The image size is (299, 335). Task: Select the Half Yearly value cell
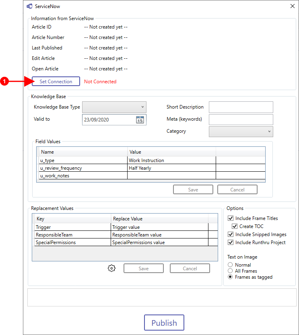(171, 168)
